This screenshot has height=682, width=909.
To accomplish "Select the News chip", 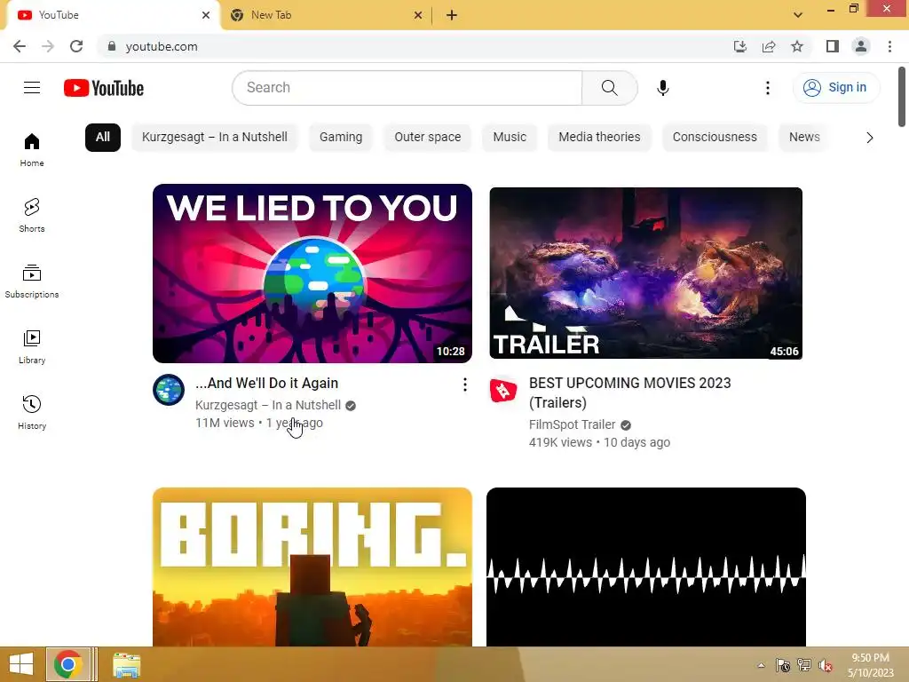I will 804,138.
